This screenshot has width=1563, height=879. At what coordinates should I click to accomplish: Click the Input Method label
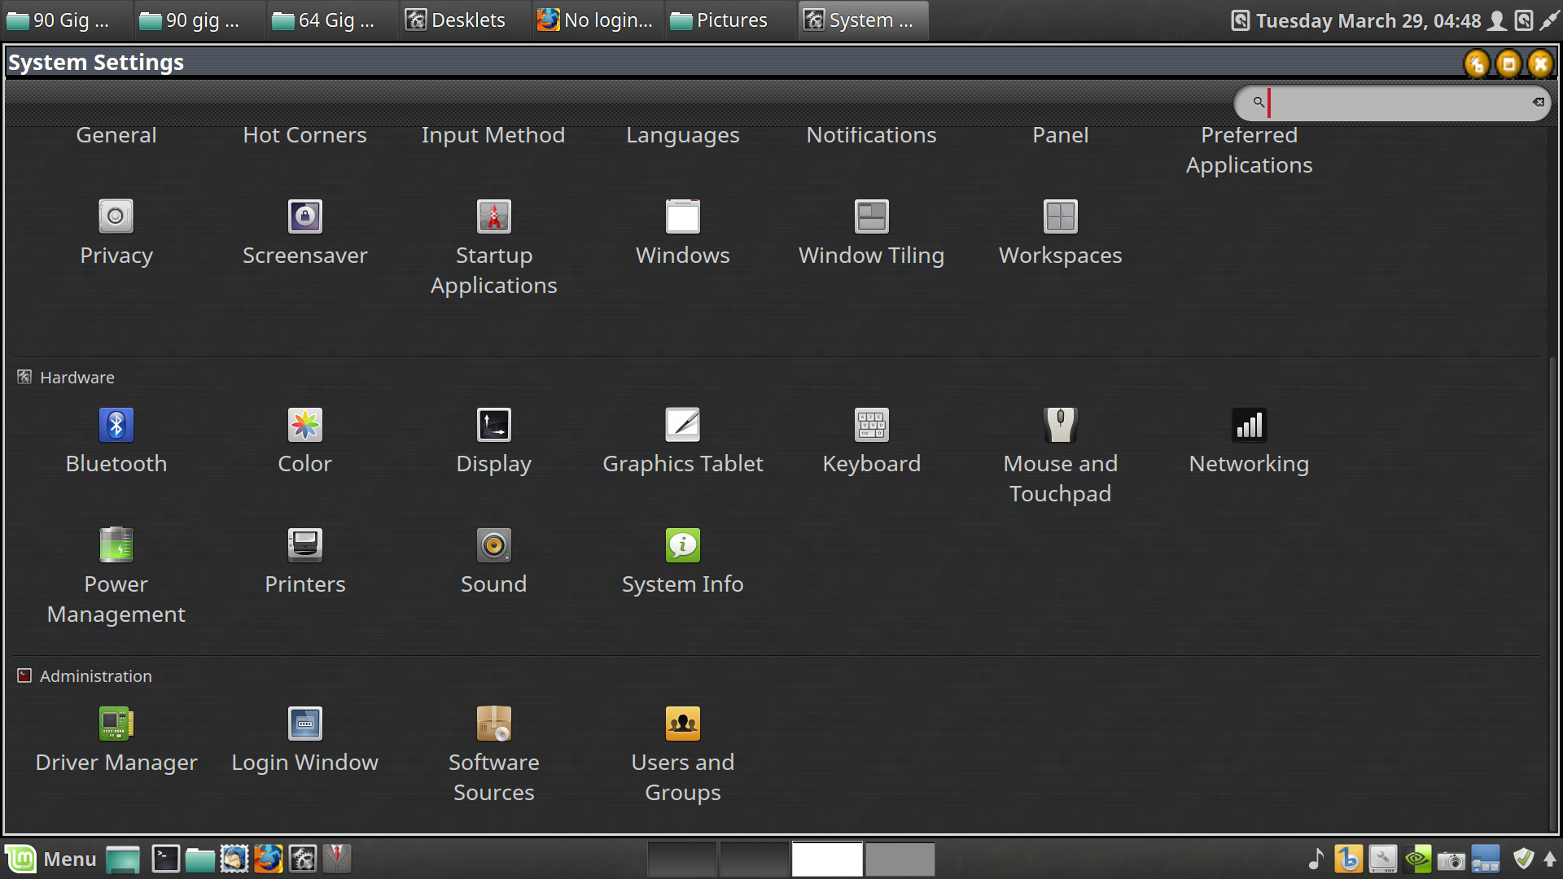click(493, 135)
